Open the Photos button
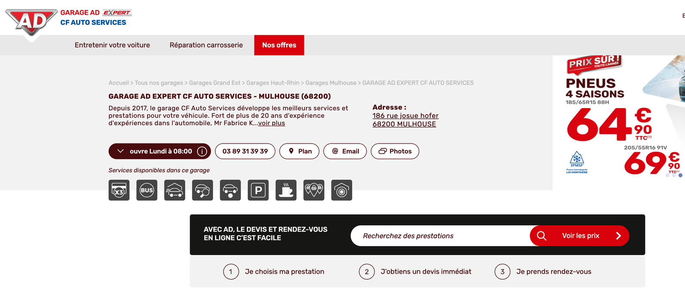685x291 pixels. tap(395, 151)
